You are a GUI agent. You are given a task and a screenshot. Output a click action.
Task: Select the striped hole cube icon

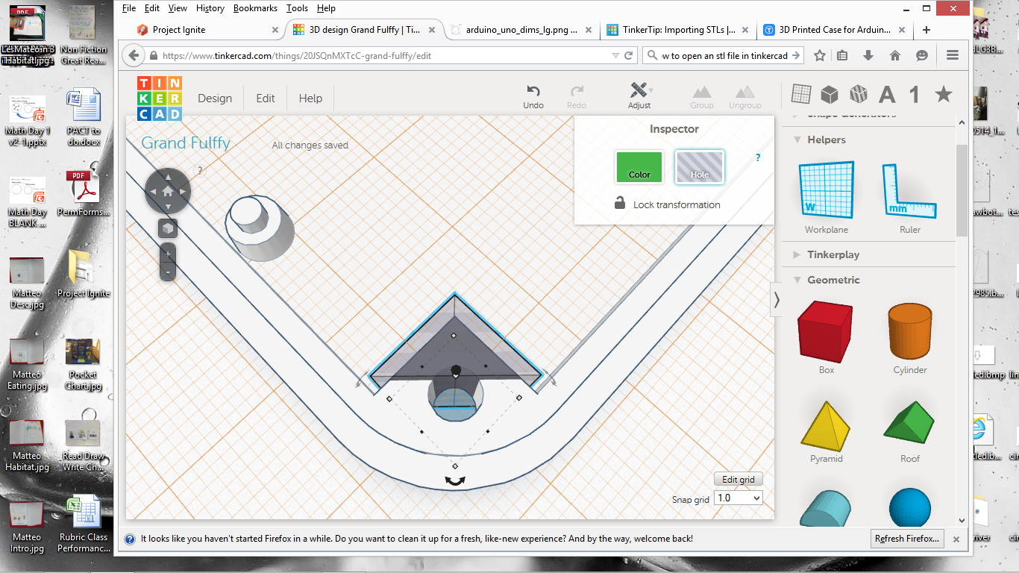(x=859, y=94)
